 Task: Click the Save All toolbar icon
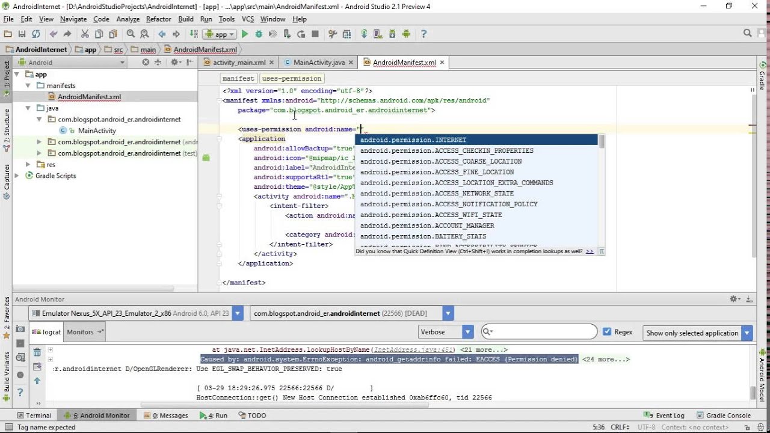click(22, 34)
